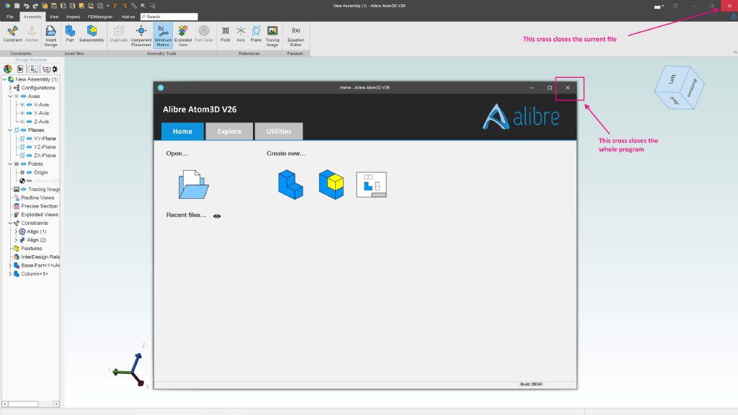Hide the XY-Plane with eye icon

(x=29, y=138)
